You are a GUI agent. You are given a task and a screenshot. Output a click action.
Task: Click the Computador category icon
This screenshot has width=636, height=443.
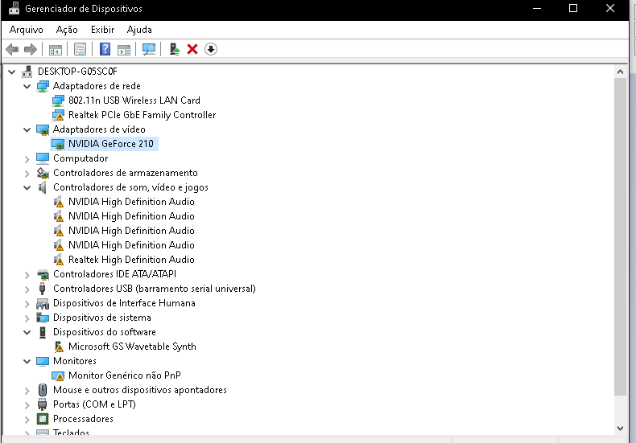[x=43, y=158]
